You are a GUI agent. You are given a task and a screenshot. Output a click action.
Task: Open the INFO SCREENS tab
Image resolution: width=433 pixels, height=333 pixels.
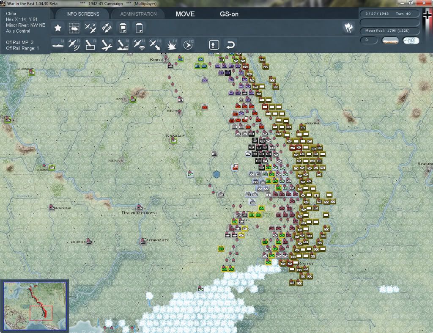click(82, 14)
